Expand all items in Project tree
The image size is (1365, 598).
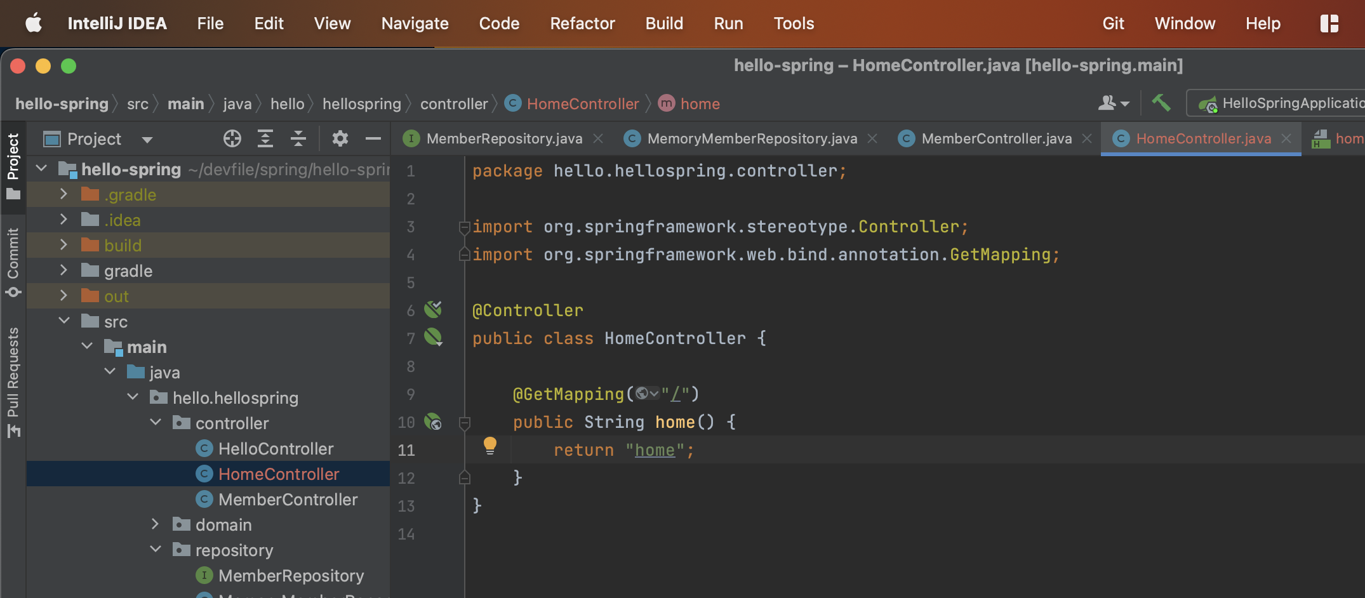(x=265, y=138)
